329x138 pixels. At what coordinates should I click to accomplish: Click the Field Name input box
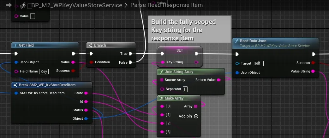click(44, 72)
